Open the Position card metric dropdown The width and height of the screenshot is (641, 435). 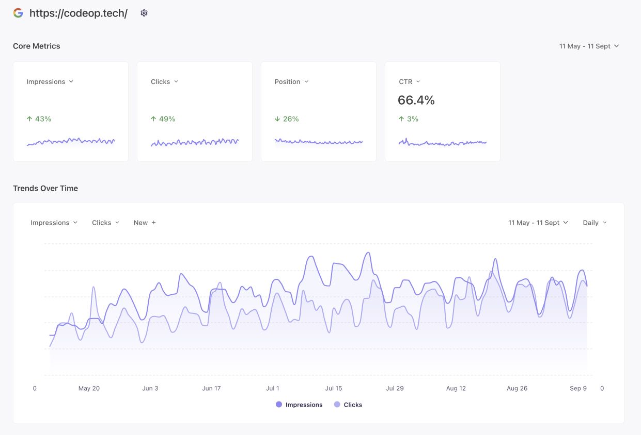pyautogui.click(x=292, y=81)
